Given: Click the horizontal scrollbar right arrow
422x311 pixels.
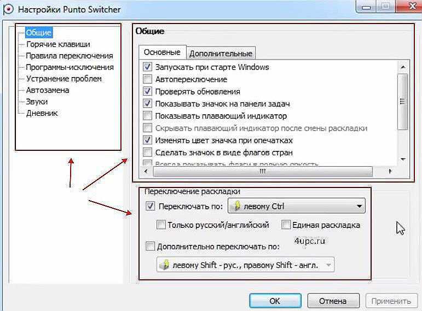Looking at the screenshot, I should [x=390, y=171].
